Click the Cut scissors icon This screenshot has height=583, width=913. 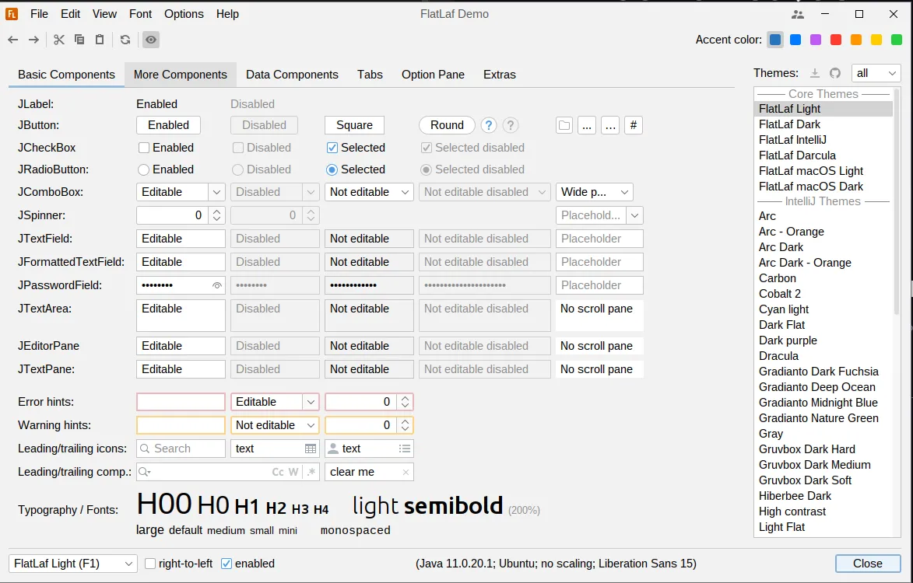pyautogui.click(x=59, y=40)
